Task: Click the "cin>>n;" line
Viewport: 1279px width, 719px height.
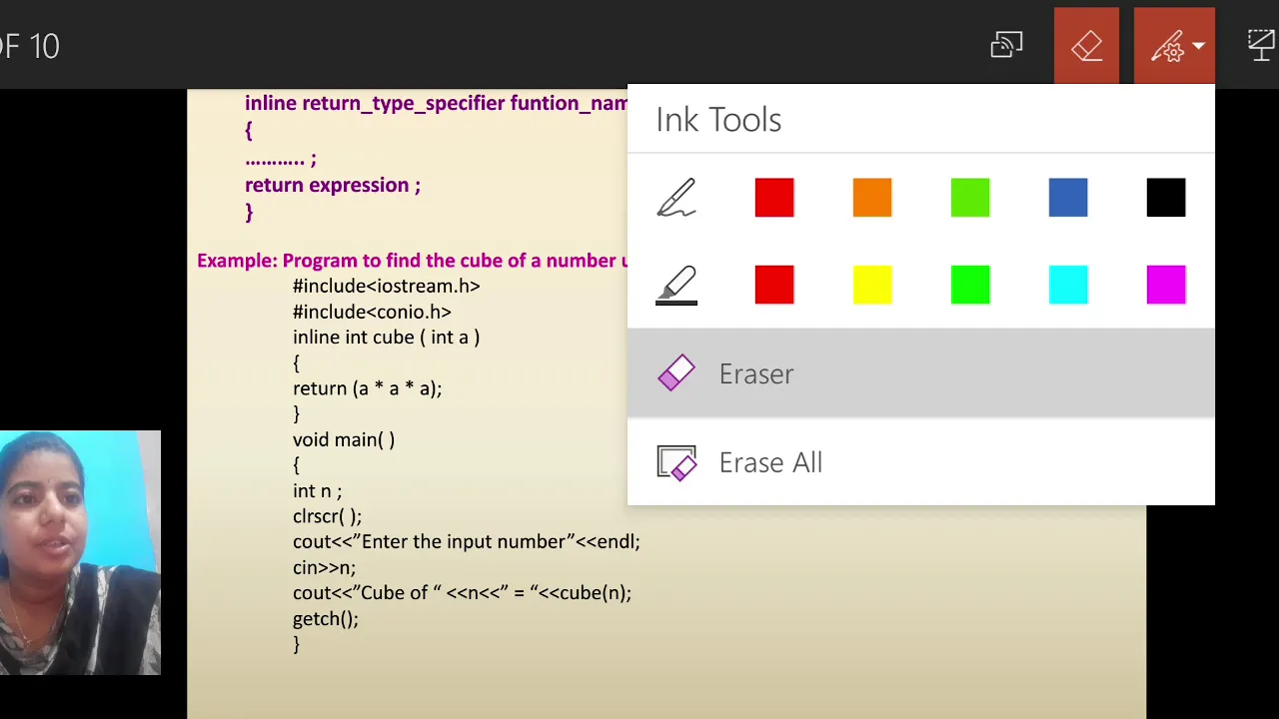Action: 324,567
